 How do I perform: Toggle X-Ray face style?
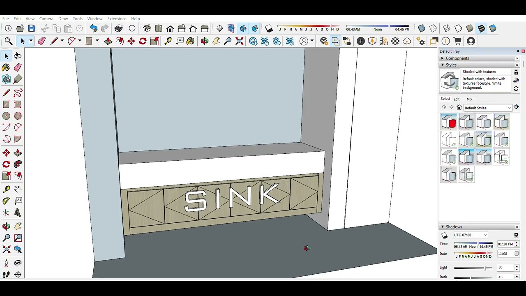pos(421,28)
